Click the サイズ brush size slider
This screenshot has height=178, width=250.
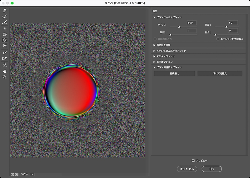pyautogui.click(x=179, y=27)
